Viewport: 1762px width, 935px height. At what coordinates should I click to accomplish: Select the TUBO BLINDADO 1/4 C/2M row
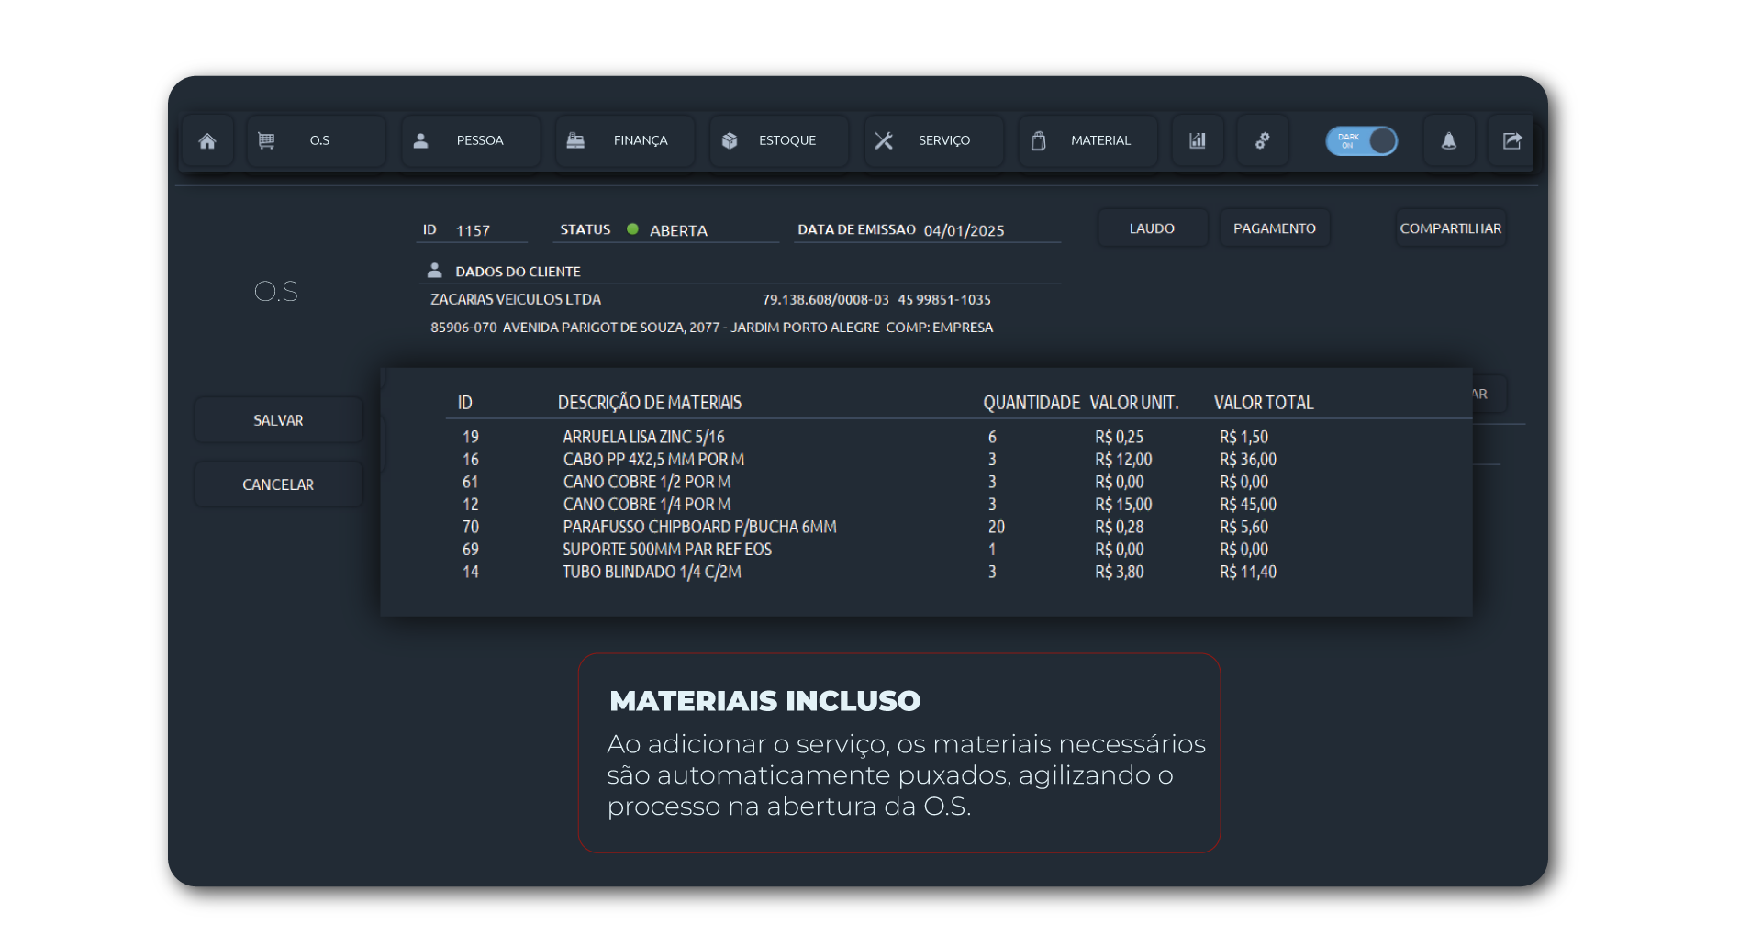pyautogui.click(x=652, y=573)
